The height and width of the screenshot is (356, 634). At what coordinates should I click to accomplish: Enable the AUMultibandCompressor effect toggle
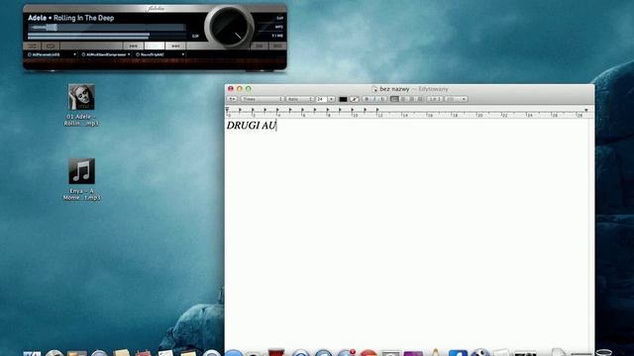pyautogui.click(x=83, y=54)
